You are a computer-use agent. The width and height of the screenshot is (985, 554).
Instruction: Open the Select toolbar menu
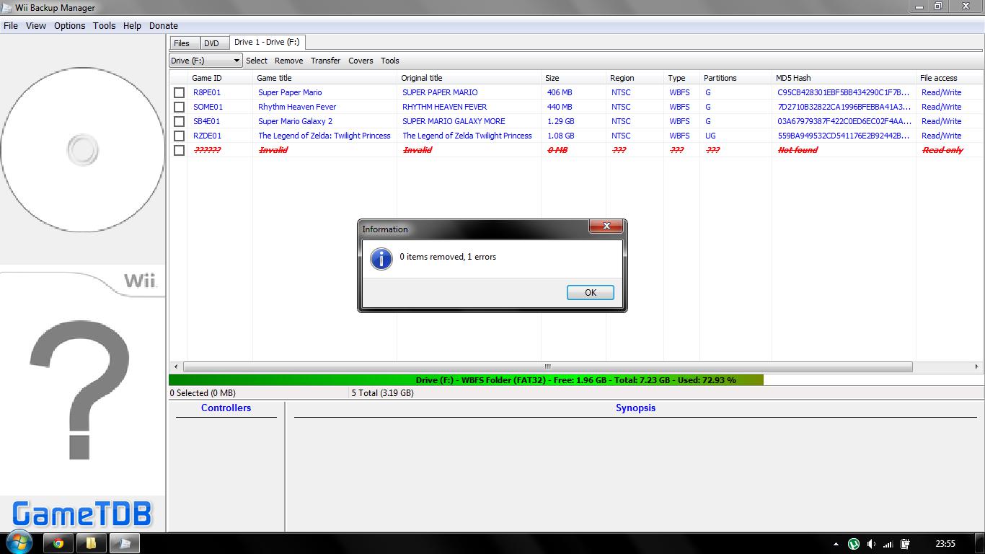[257, 61]
